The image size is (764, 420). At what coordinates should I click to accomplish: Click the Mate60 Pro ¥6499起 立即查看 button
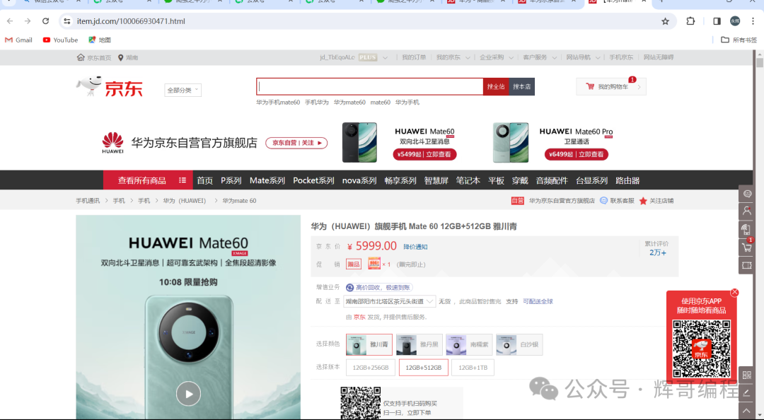click(x=577, y=154)
